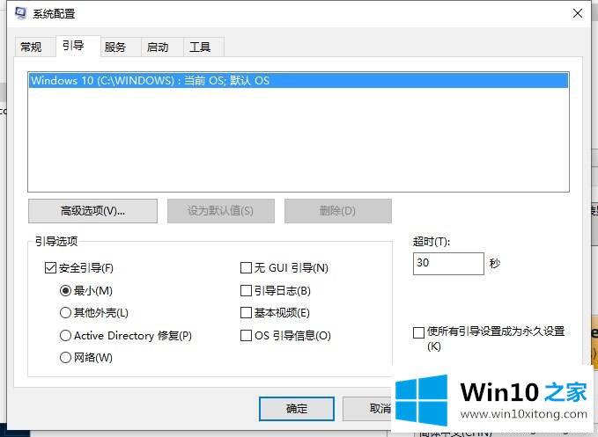This screenshot has width=598, height=437.
Task: Uncheck the 安全引导(F) checkbox
Action: click(x=50, y=267)
